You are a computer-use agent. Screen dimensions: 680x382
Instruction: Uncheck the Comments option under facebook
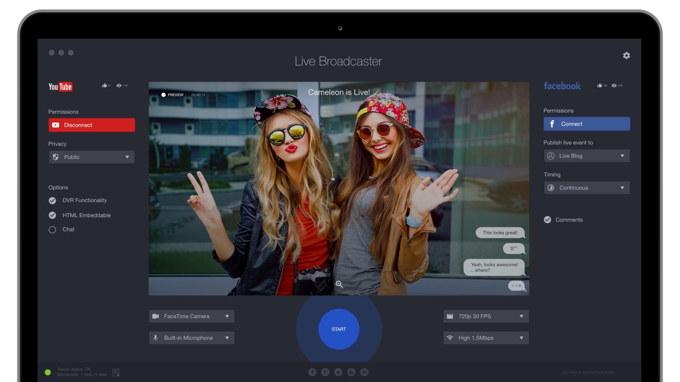coord(547,220)
